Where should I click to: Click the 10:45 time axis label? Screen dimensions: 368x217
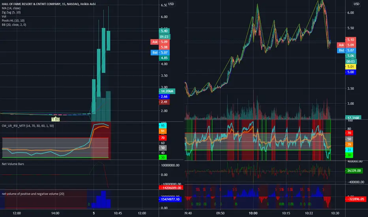(x=118, y=213)
